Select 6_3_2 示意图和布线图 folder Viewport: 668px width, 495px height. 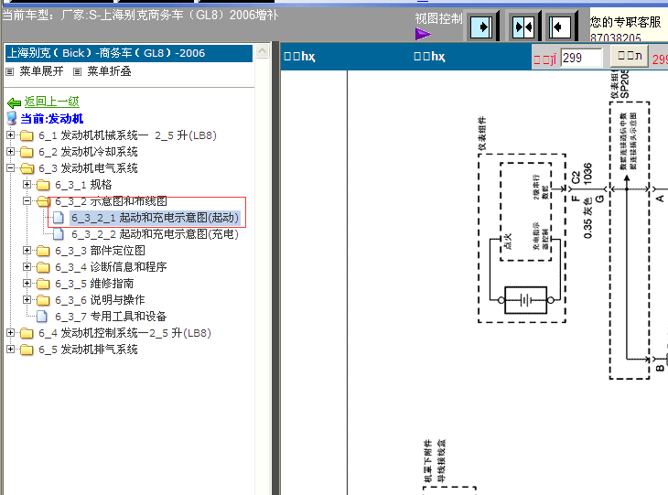point(111,201)
